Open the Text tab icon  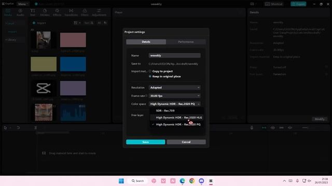coord(33,12)
